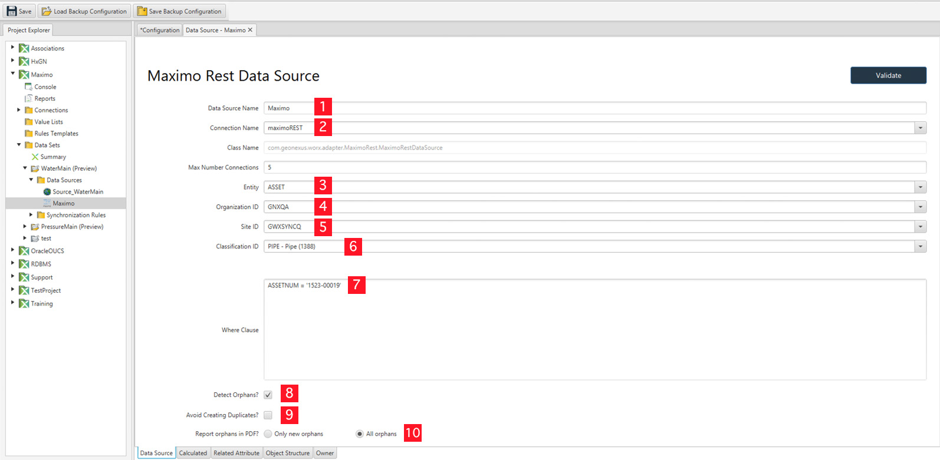Select the Console icon under Maximo

[28, 87]
